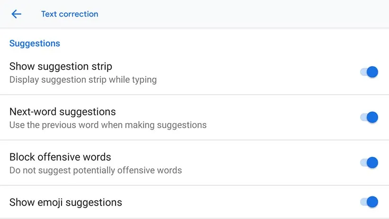Turn off the Show suggestion strip switch
The width and height of the screenshot is (389, 219).
(369, 72)
